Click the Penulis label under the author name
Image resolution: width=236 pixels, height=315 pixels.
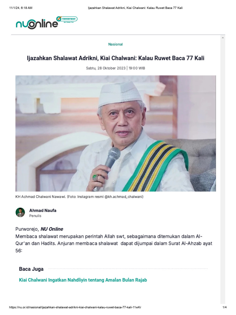(35, 216)
